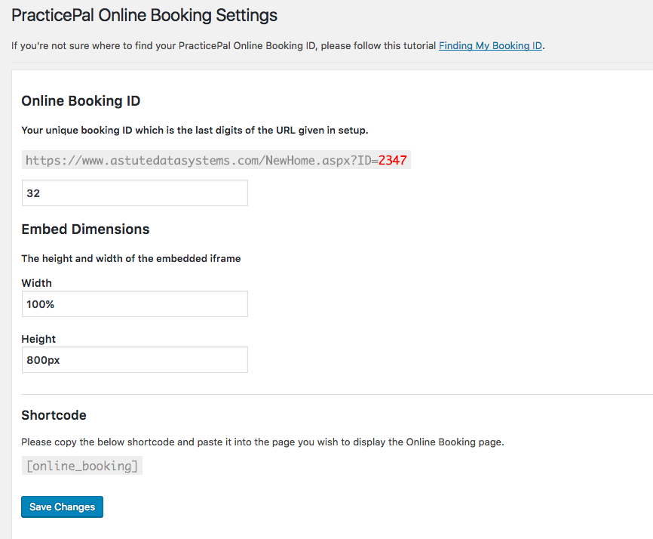Click the PracticePal Online Booking Settings title
Screen dimensions: 653x539
(x=144, y=16)
